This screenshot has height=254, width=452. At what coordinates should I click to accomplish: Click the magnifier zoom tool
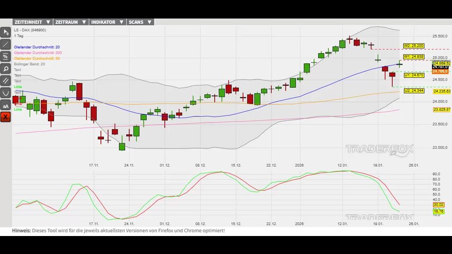[6, 69]
